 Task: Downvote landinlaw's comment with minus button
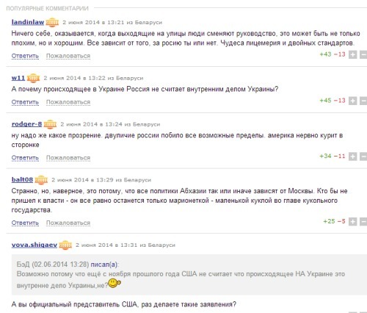(x=363, y=54)
